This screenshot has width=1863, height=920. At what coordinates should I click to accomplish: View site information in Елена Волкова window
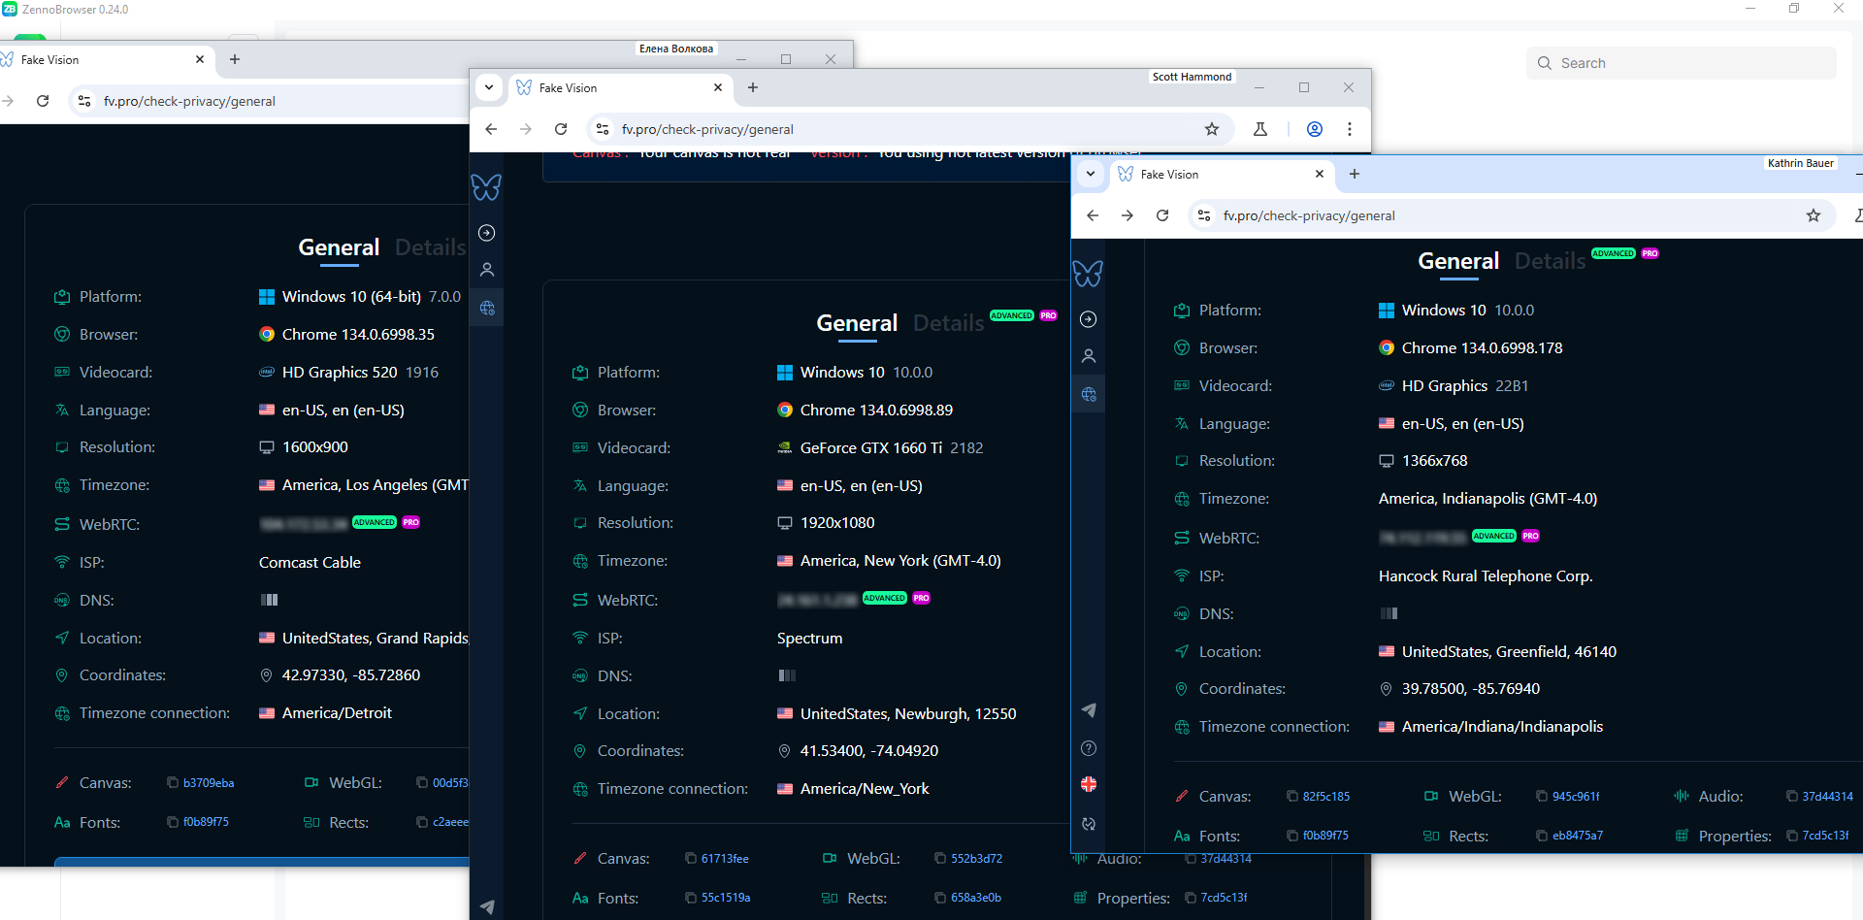point(84,101)
